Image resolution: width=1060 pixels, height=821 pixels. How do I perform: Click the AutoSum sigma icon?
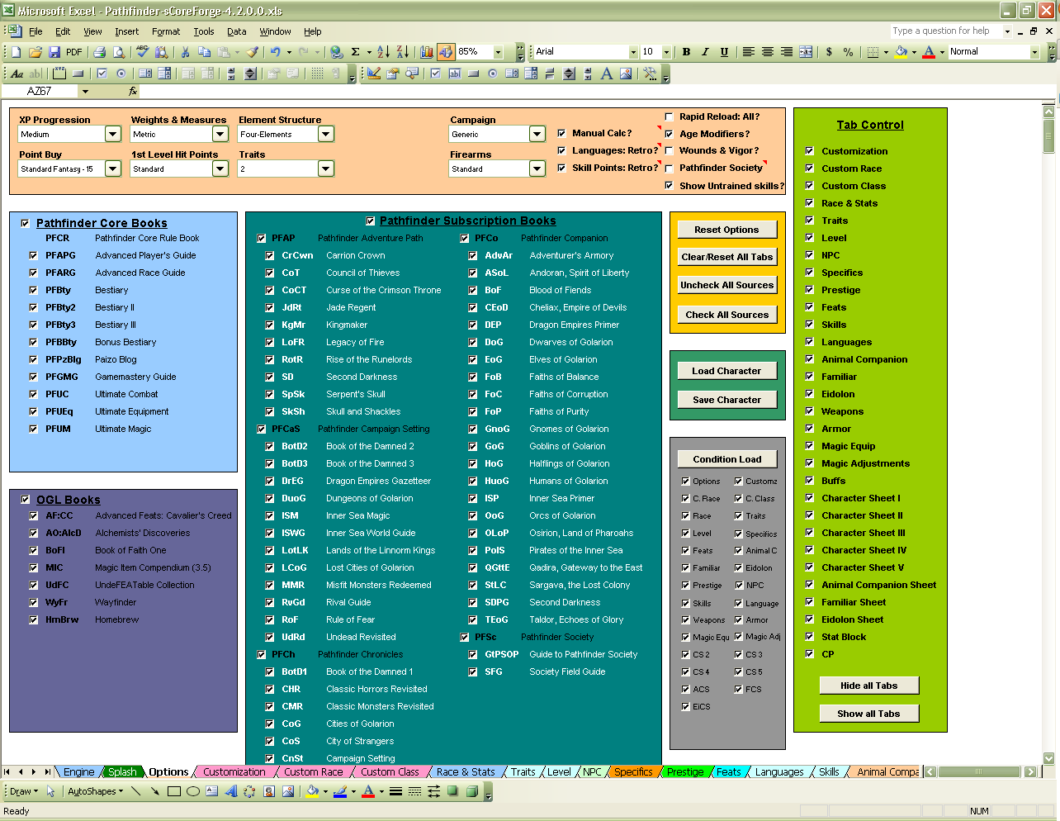point(356,52)
